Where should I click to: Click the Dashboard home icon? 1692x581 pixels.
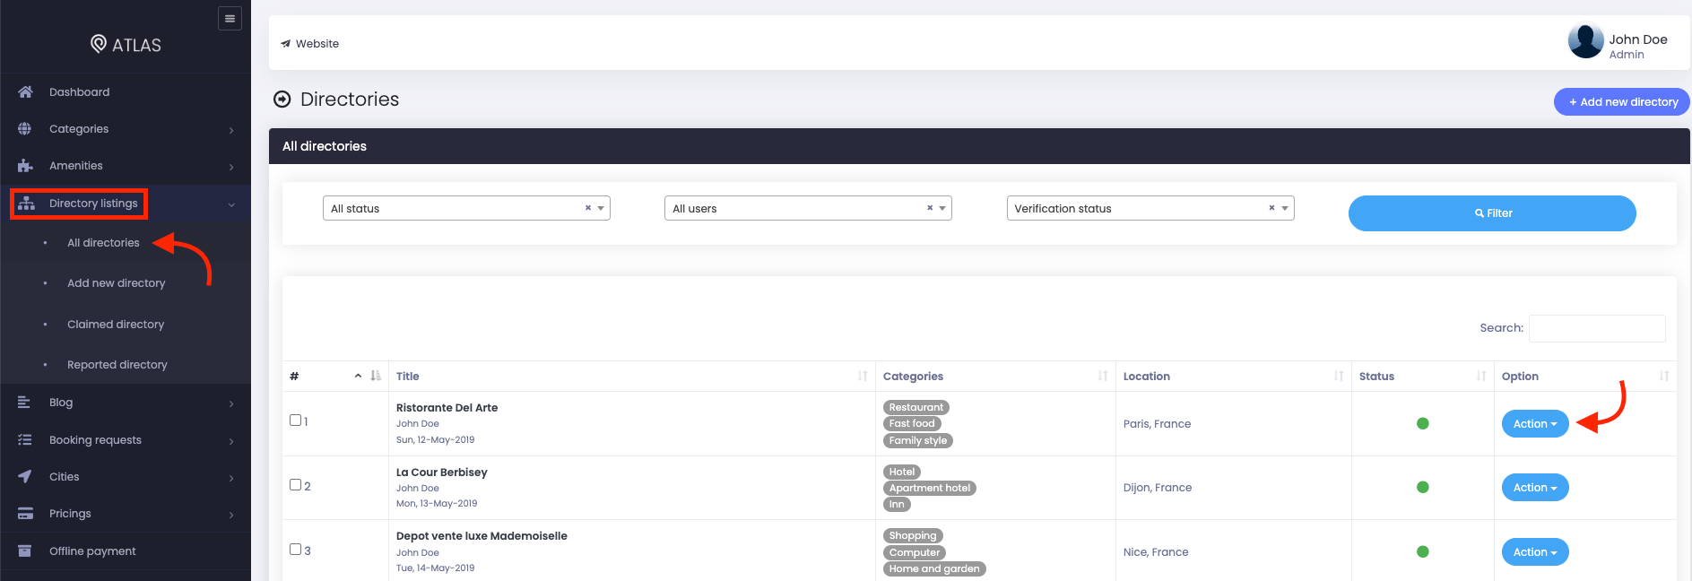click(25, 91)
